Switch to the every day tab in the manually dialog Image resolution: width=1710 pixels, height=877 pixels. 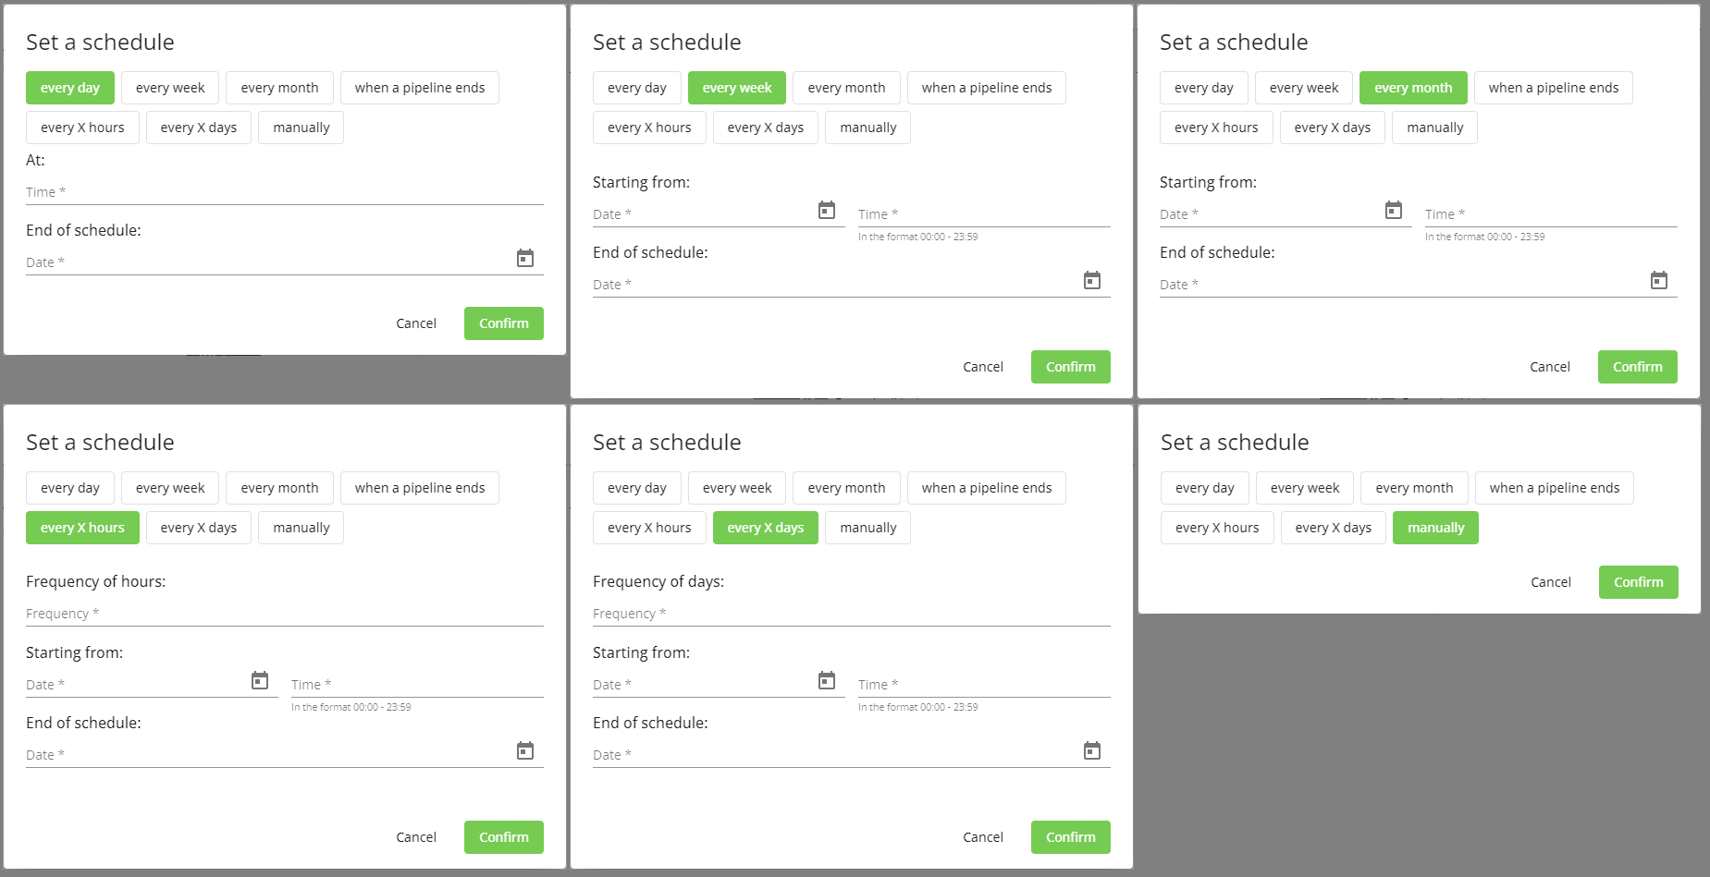pyautogui.click(x=1203, y=487)
